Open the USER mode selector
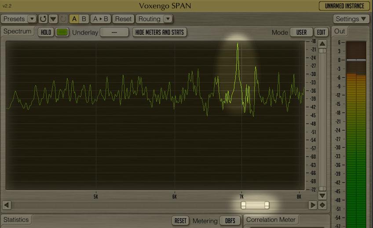The width and height of the screenshot is (373, 228). (x=301, y=33)
